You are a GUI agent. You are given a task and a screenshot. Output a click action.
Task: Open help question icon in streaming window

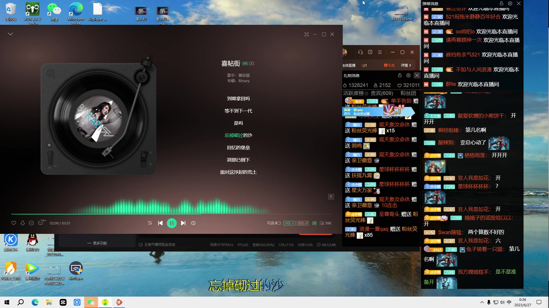click(x=370, y=52)
